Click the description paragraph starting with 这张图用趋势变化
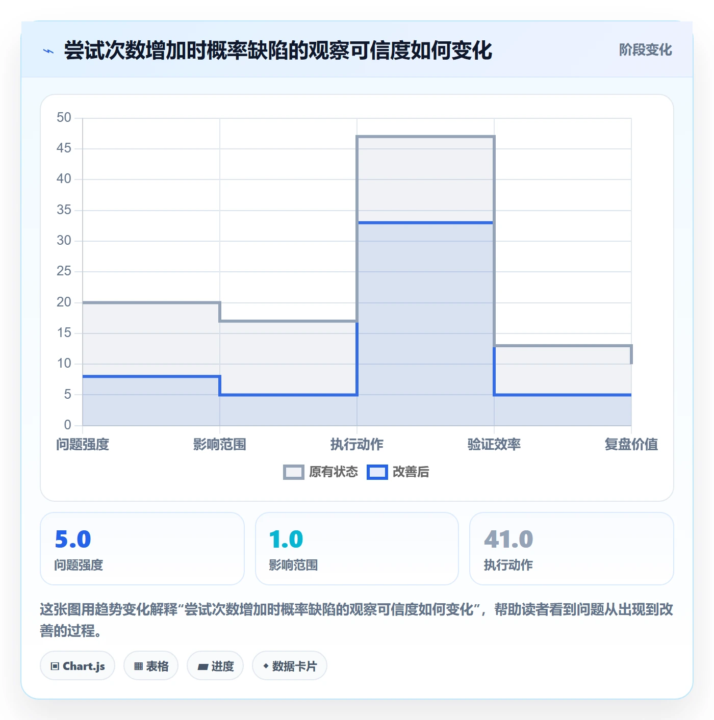This screenshot has height=720, width=714. (x=357, y=620)
